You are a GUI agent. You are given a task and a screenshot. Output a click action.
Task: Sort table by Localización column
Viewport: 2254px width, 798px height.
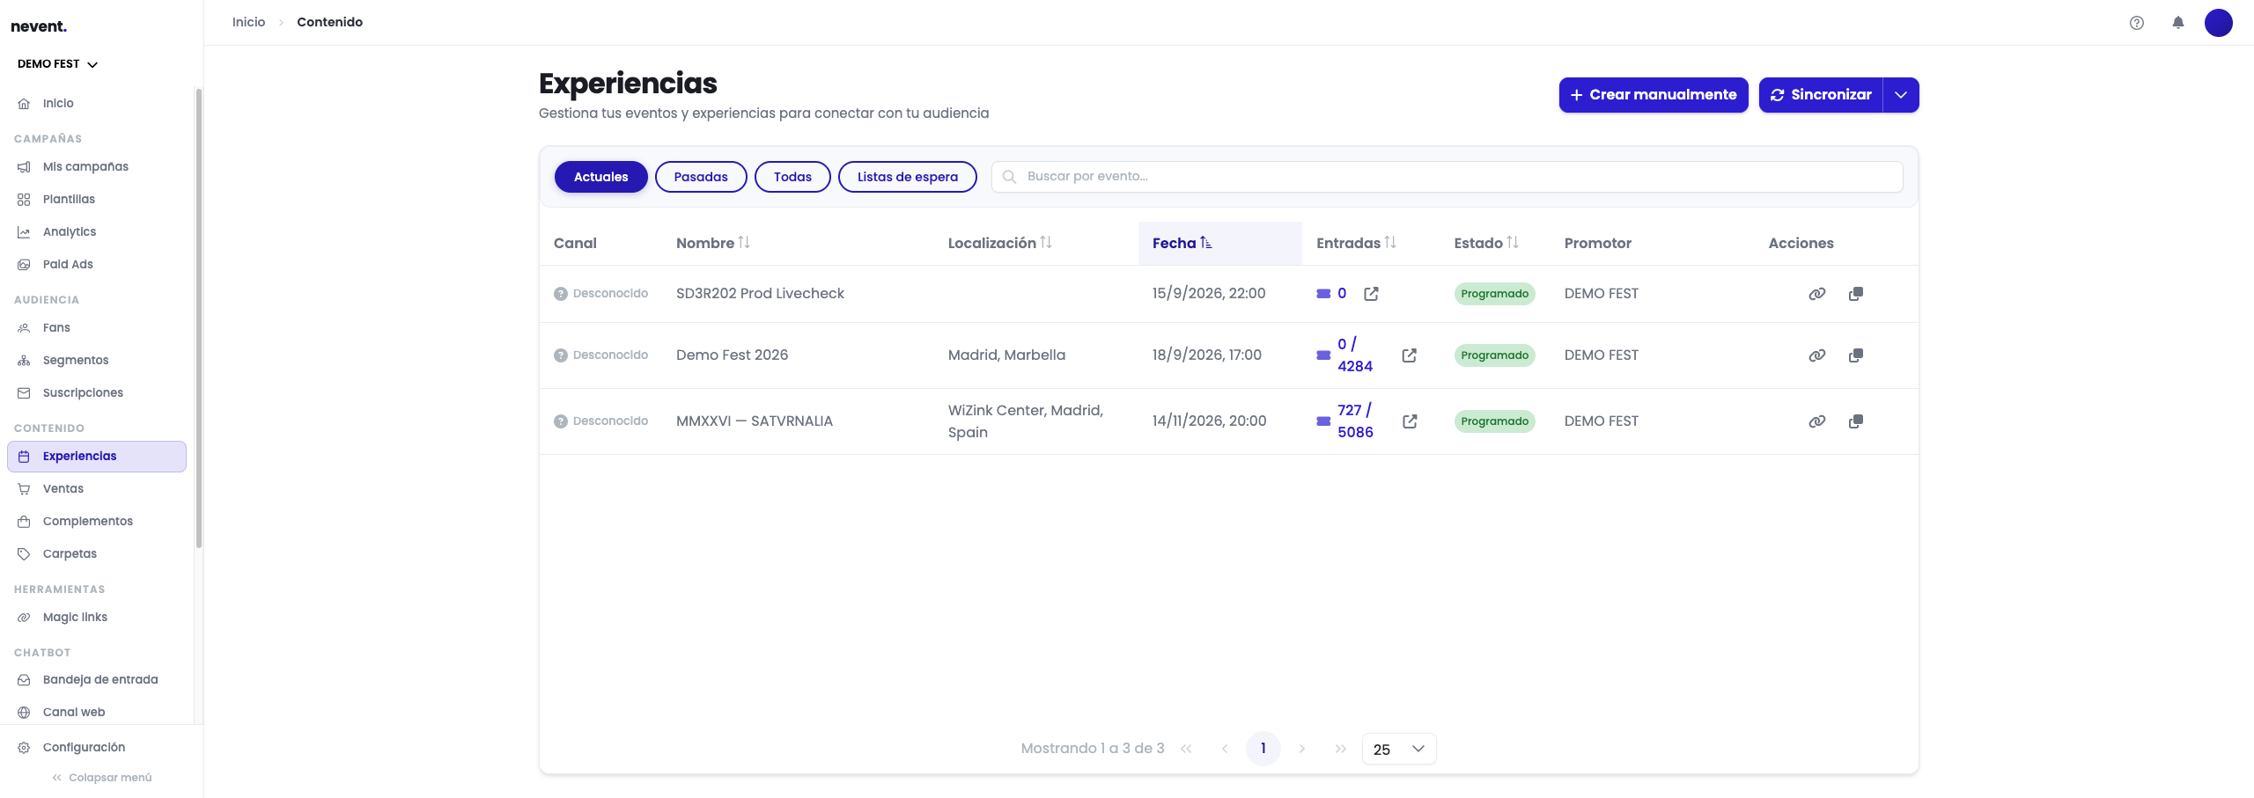pyautogui.click(x=1046, y=242)
